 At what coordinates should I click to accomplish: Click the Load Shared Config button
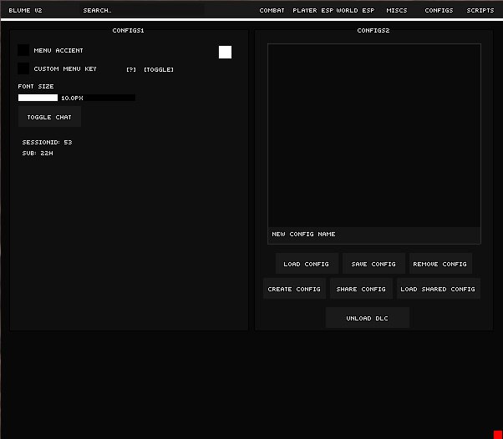438,289
